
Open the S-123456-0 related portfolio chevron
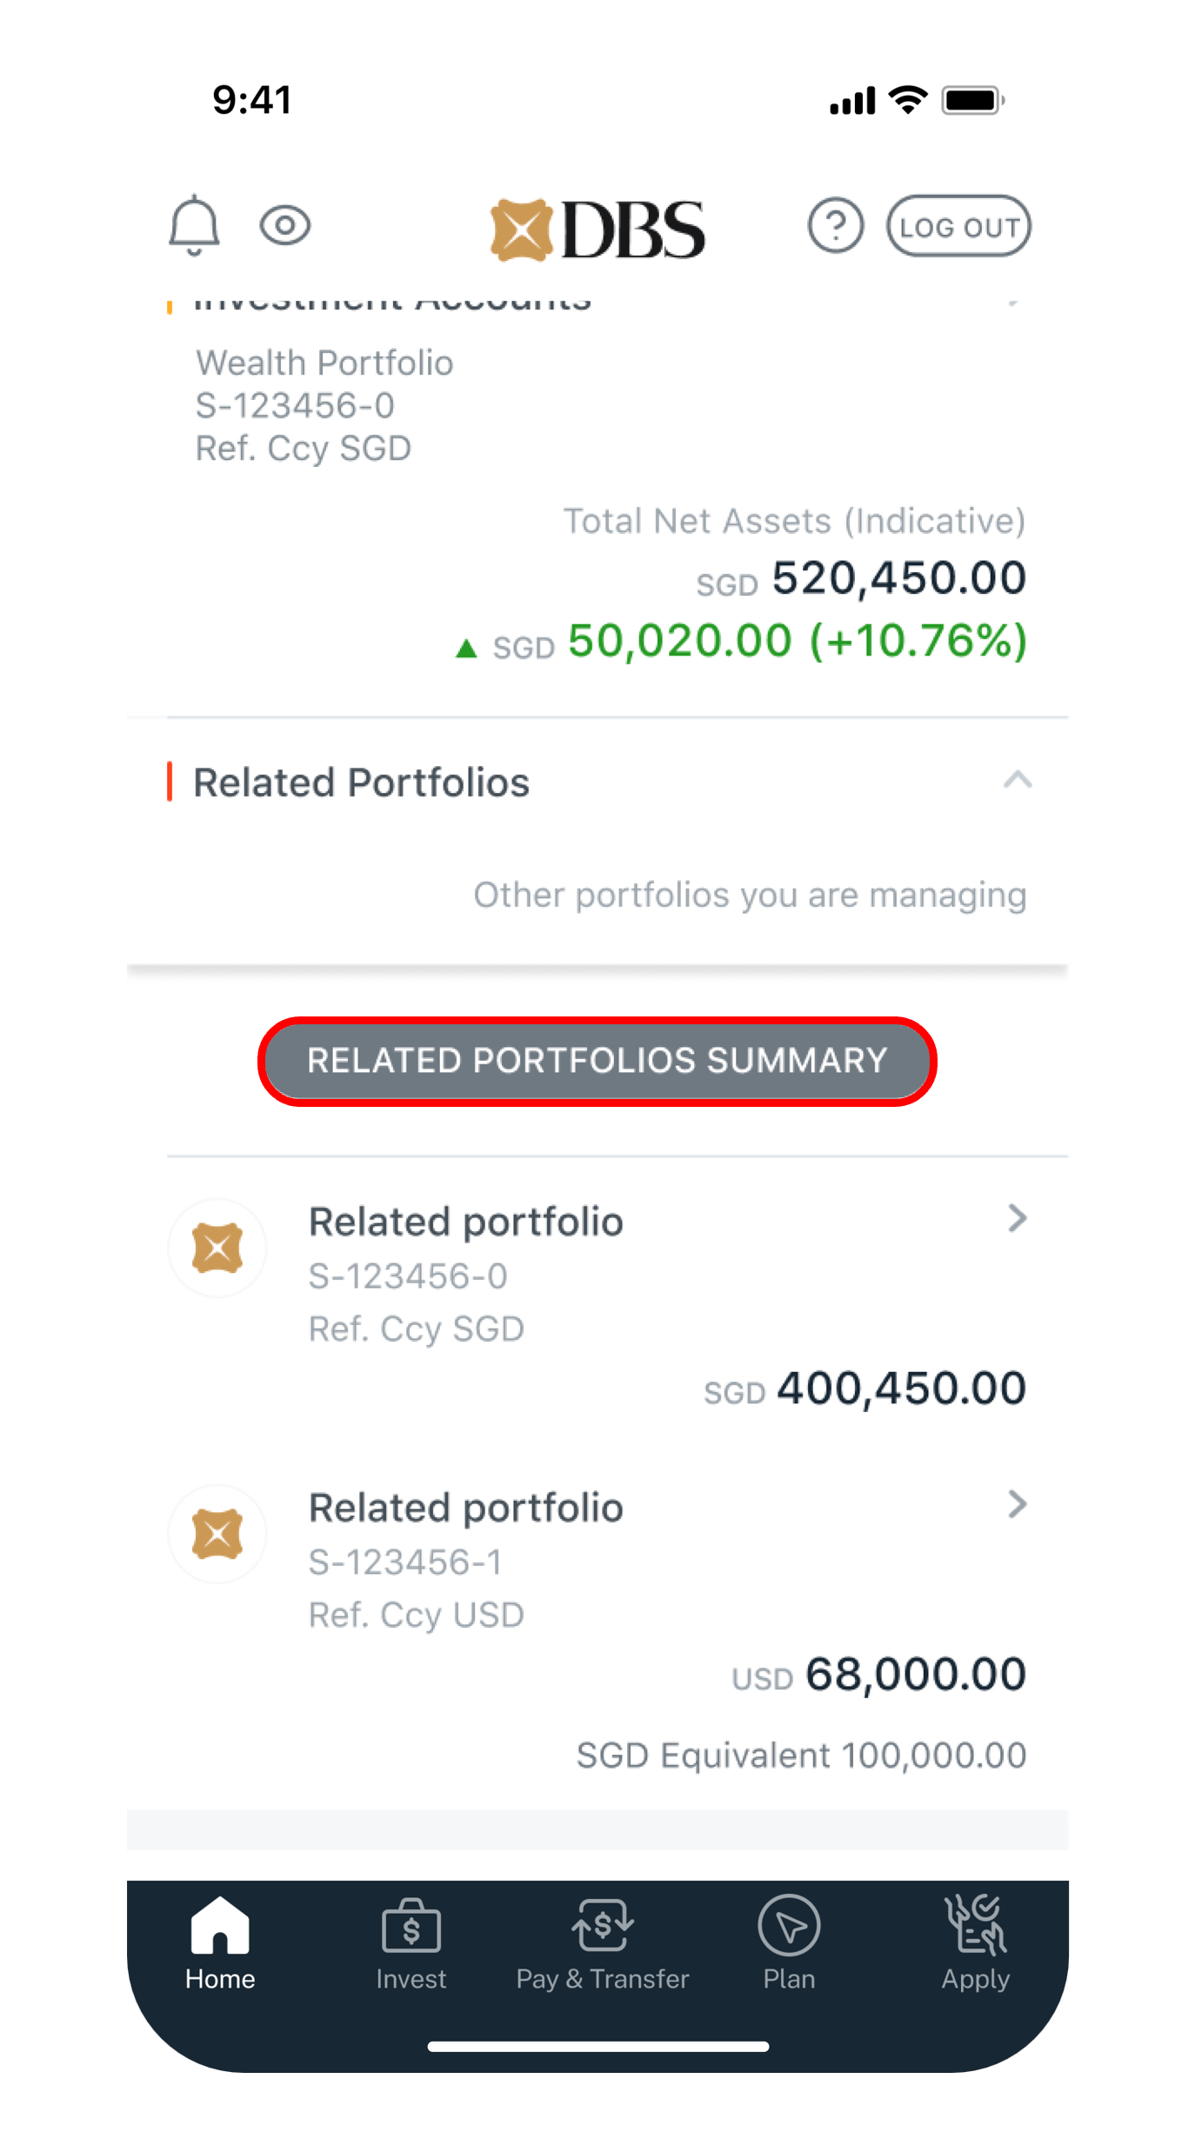coord(1017,1218)
